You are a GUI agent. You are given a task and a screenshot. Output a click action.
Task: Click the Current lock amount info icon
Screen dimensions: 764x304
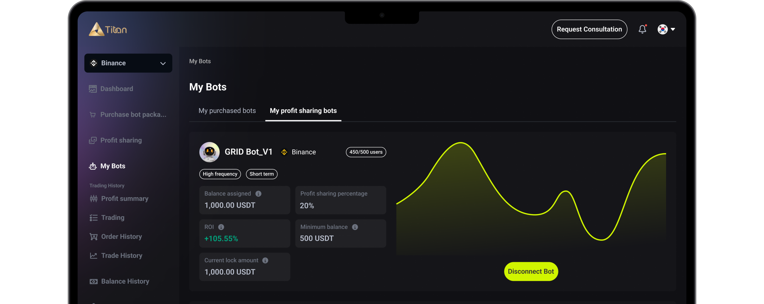coord(265,260)
